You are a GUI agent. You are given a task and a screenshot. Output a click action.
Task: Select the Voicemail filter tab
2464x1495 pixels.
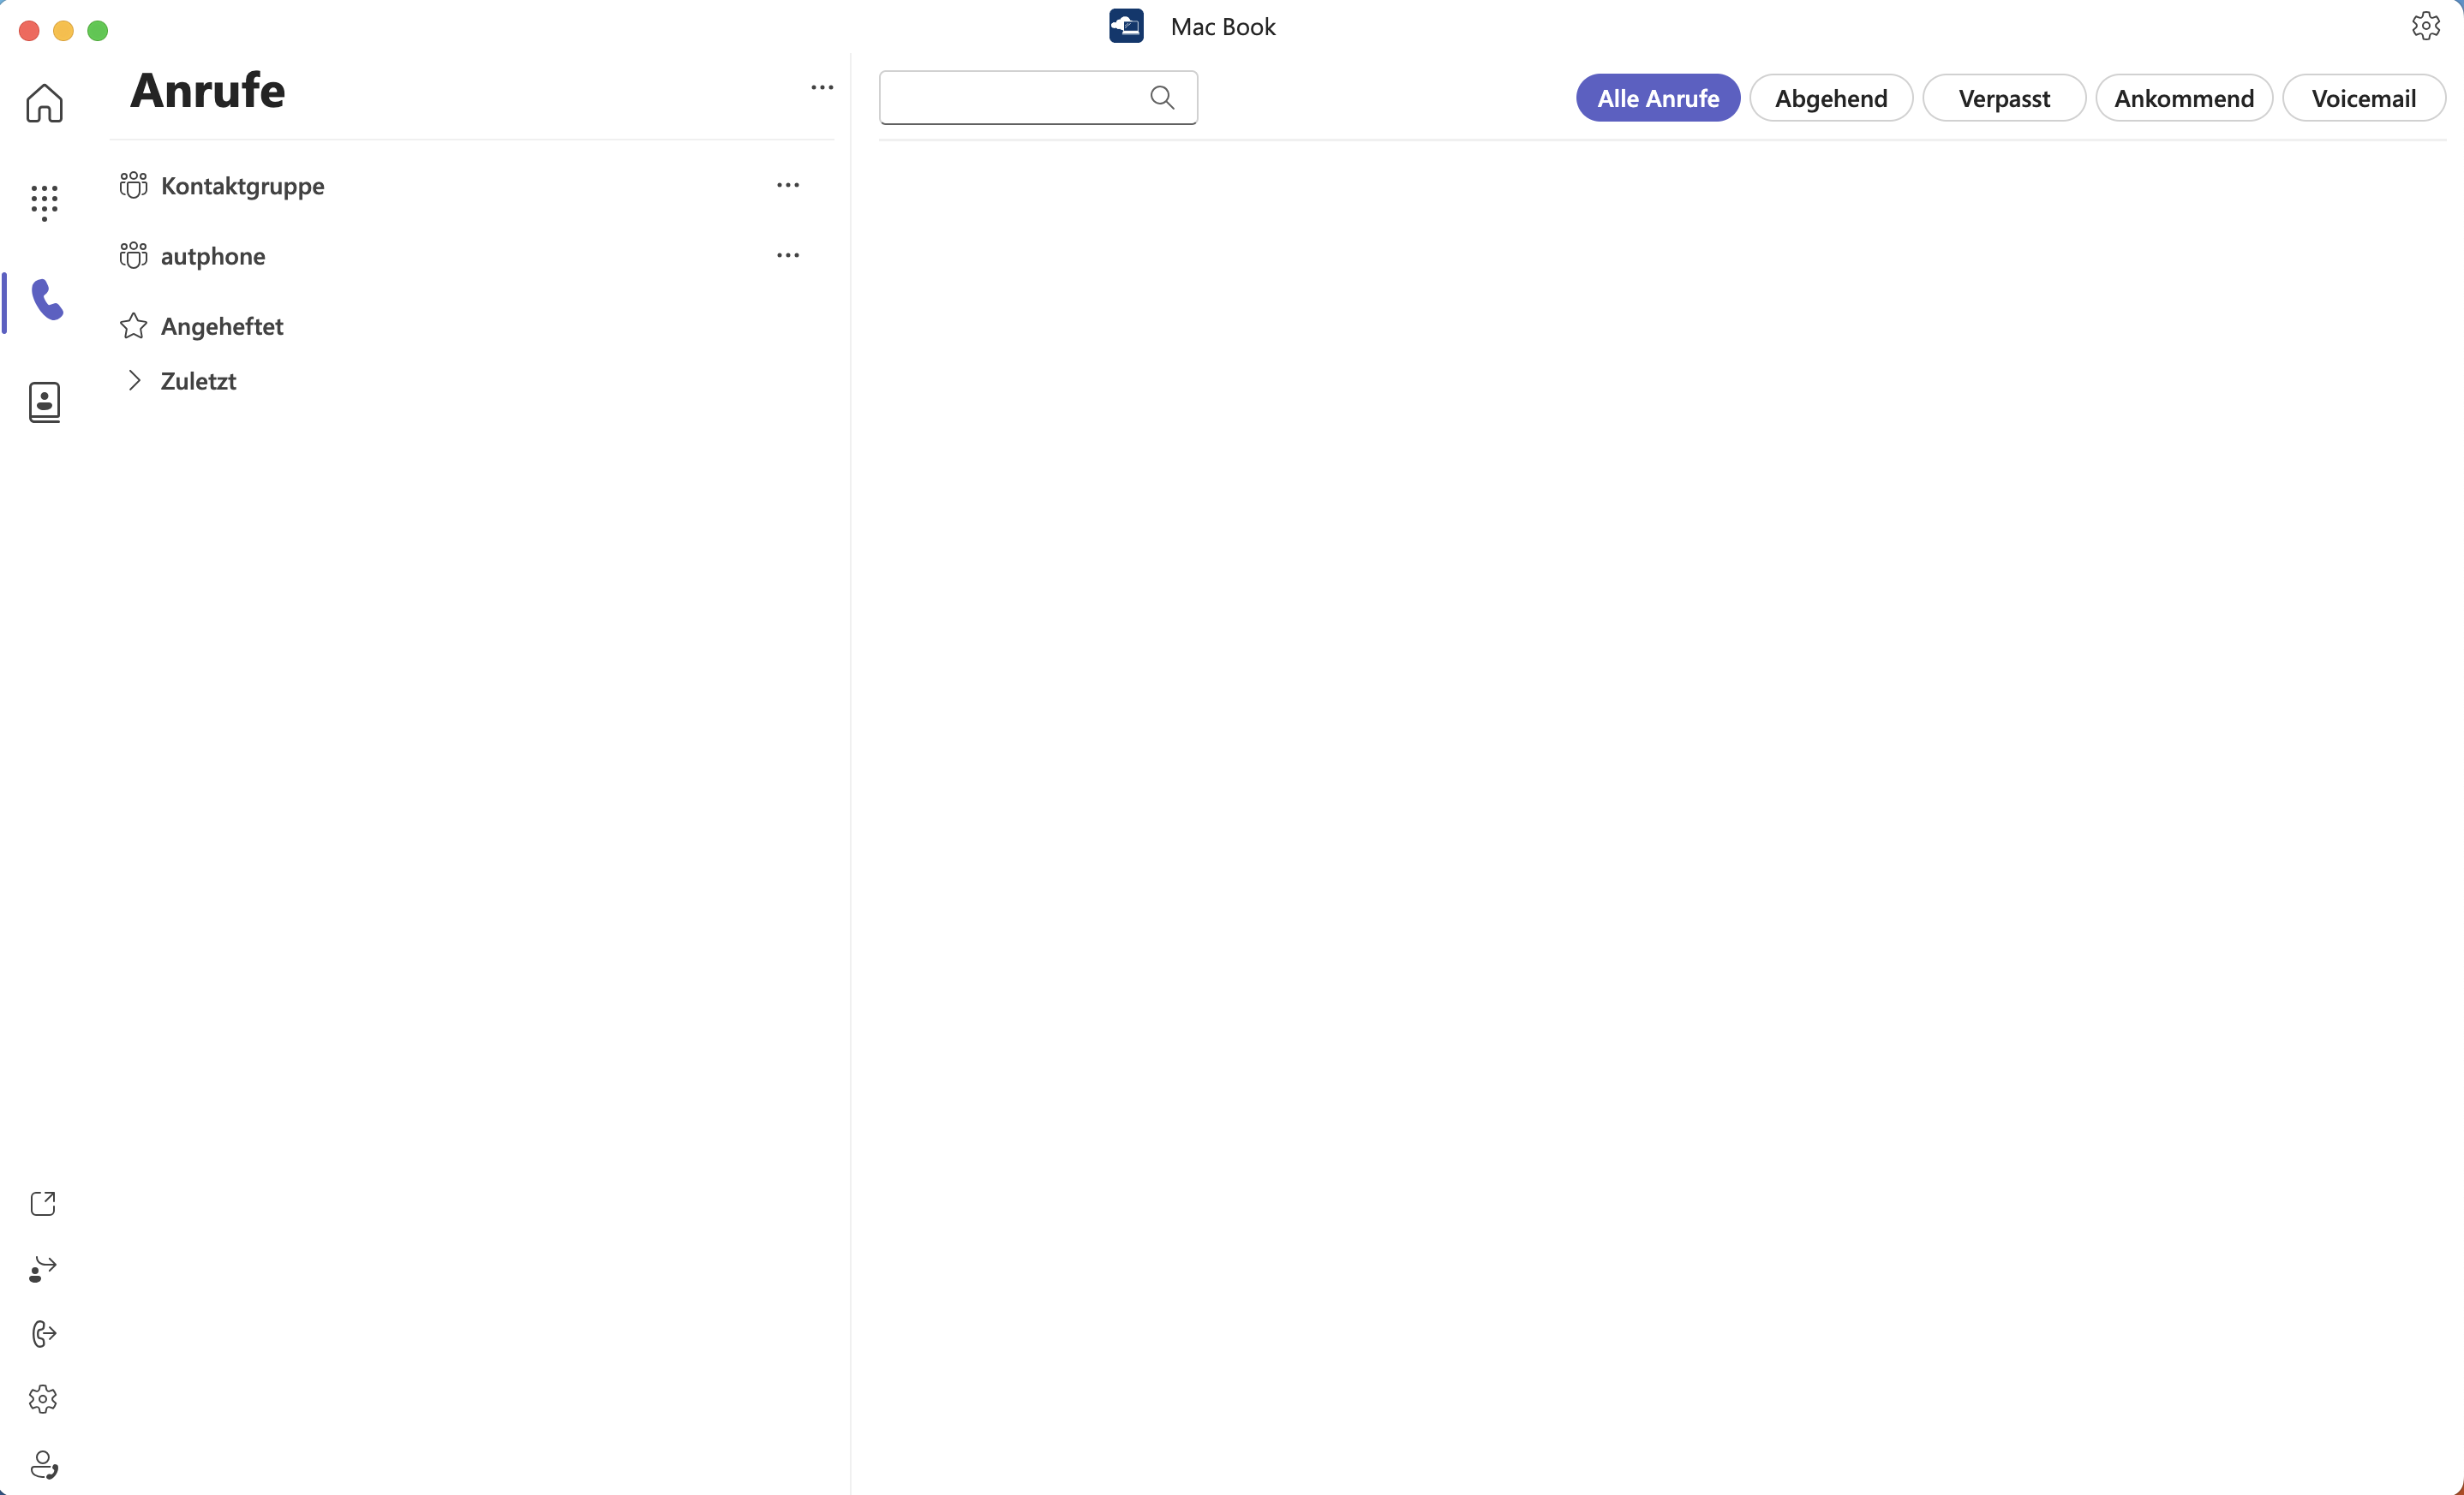tap(2363, 98)
